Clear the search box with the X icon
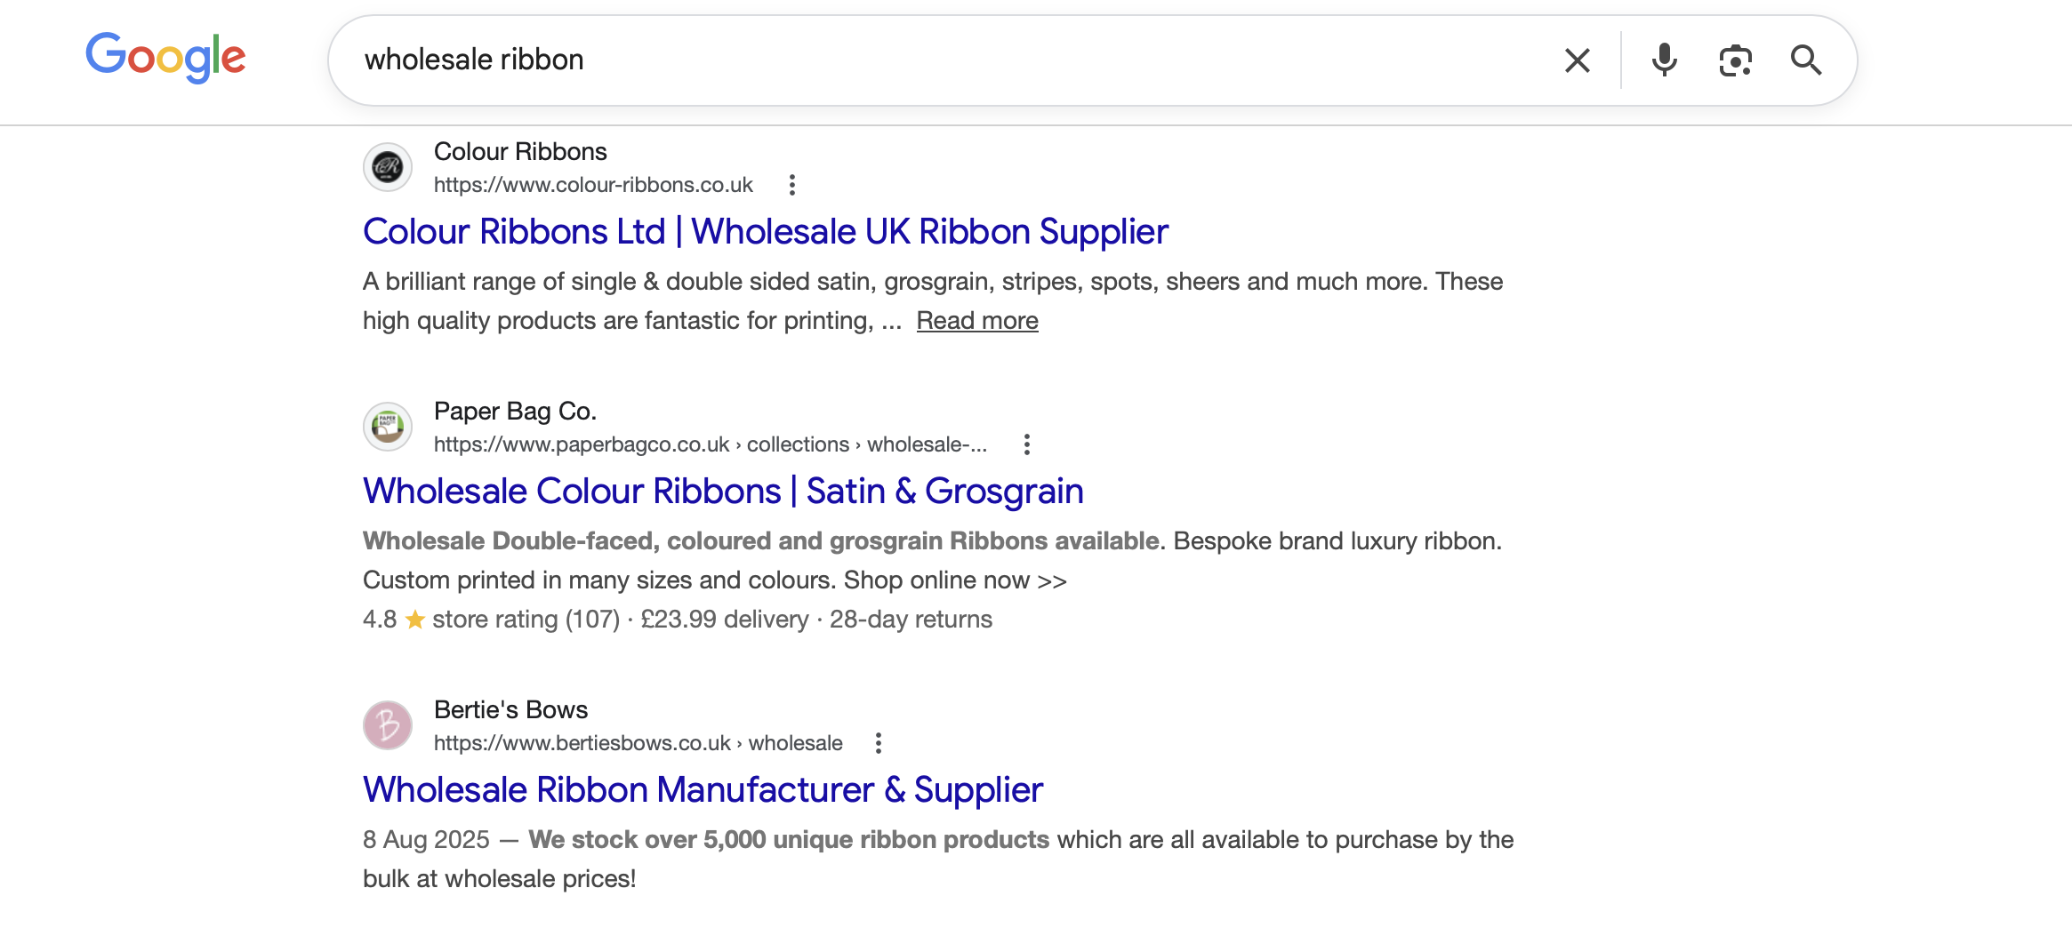Viewport: 2072px width, 944px height. pyautogui.click(x=1577, y=60)
